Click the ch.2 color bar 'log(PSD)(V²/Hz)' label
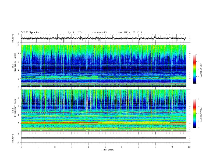Viewport: 213px width, 165px height. pos(201,115)
